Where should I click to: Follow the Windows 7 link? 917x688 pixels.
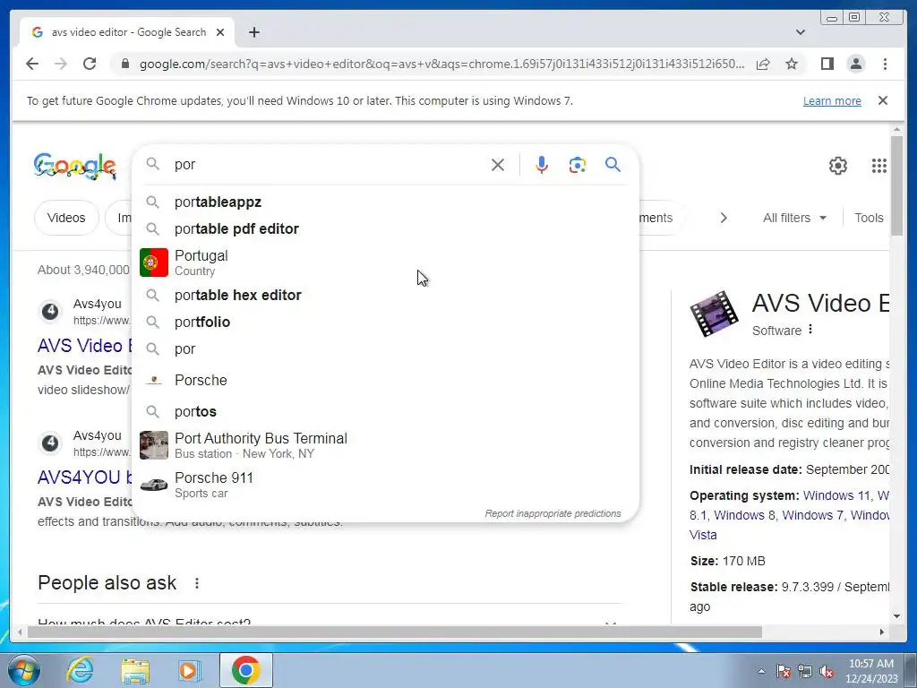812,515
